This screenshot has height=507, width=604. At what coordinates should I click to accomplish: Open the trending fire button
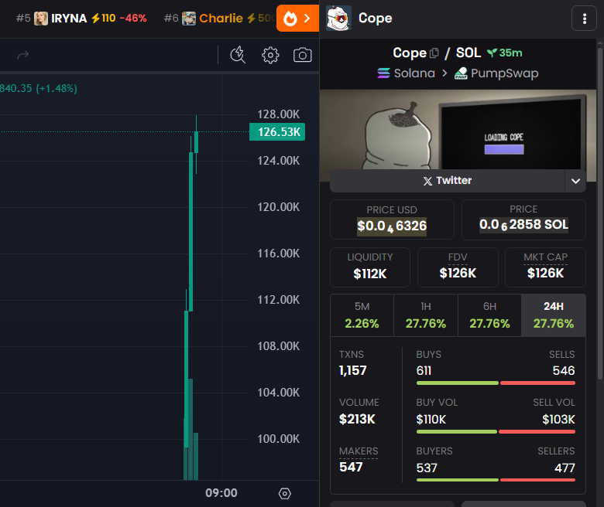297,18
